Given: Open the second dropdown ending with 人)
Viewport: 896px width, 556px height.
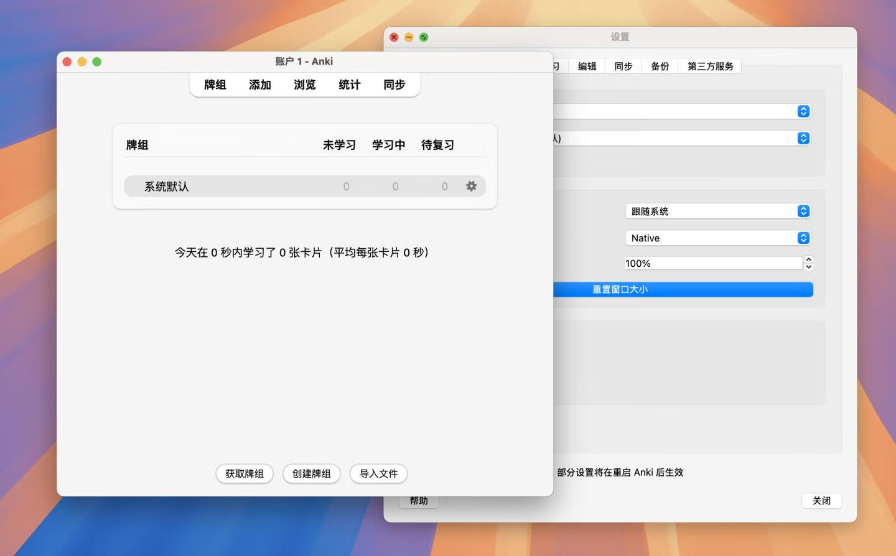Looking at the screenshot, I should pos(681,138).
